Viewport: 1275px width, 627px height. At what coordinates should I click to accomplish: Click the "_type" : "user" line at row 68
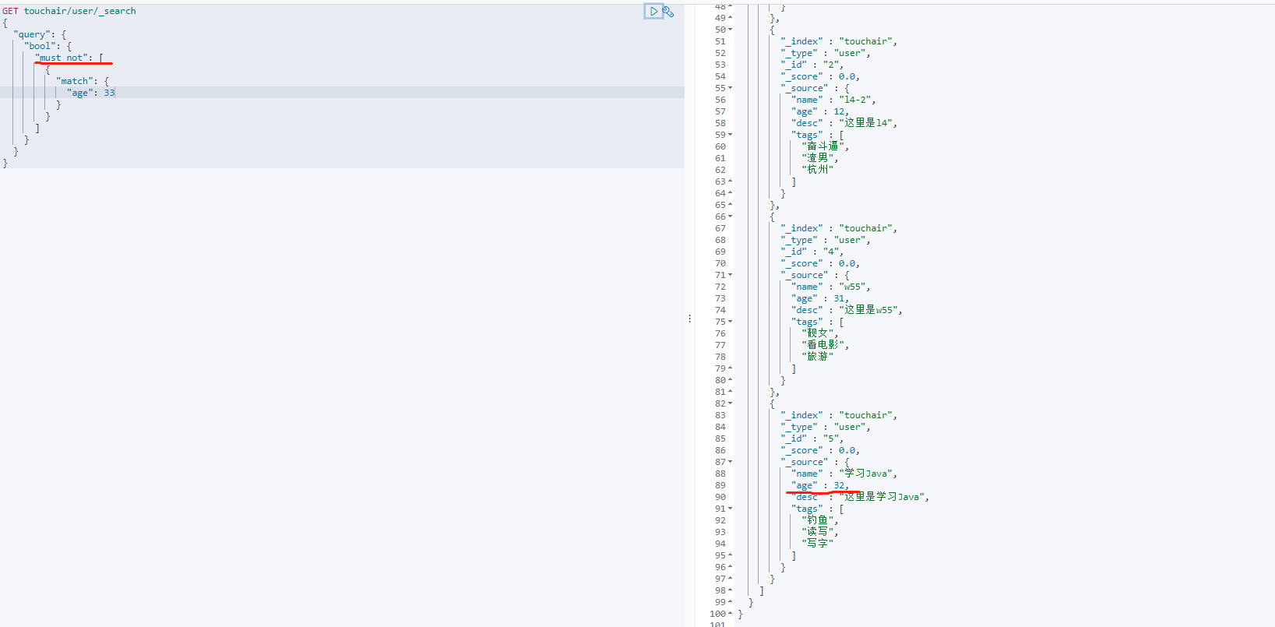point(826,240)
